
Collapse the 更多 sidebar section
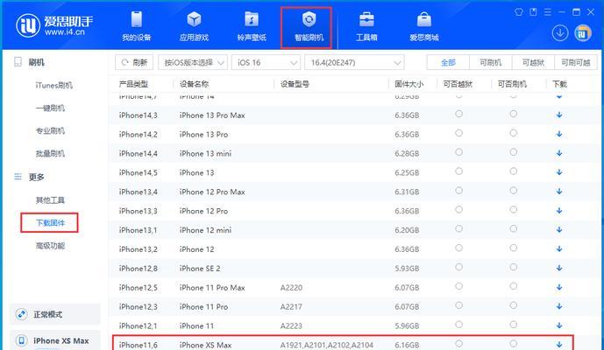point(36,177)
